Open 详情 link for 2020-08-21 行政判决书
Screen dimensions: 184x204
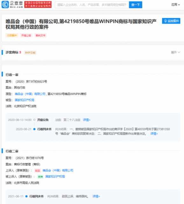[154, 134]
